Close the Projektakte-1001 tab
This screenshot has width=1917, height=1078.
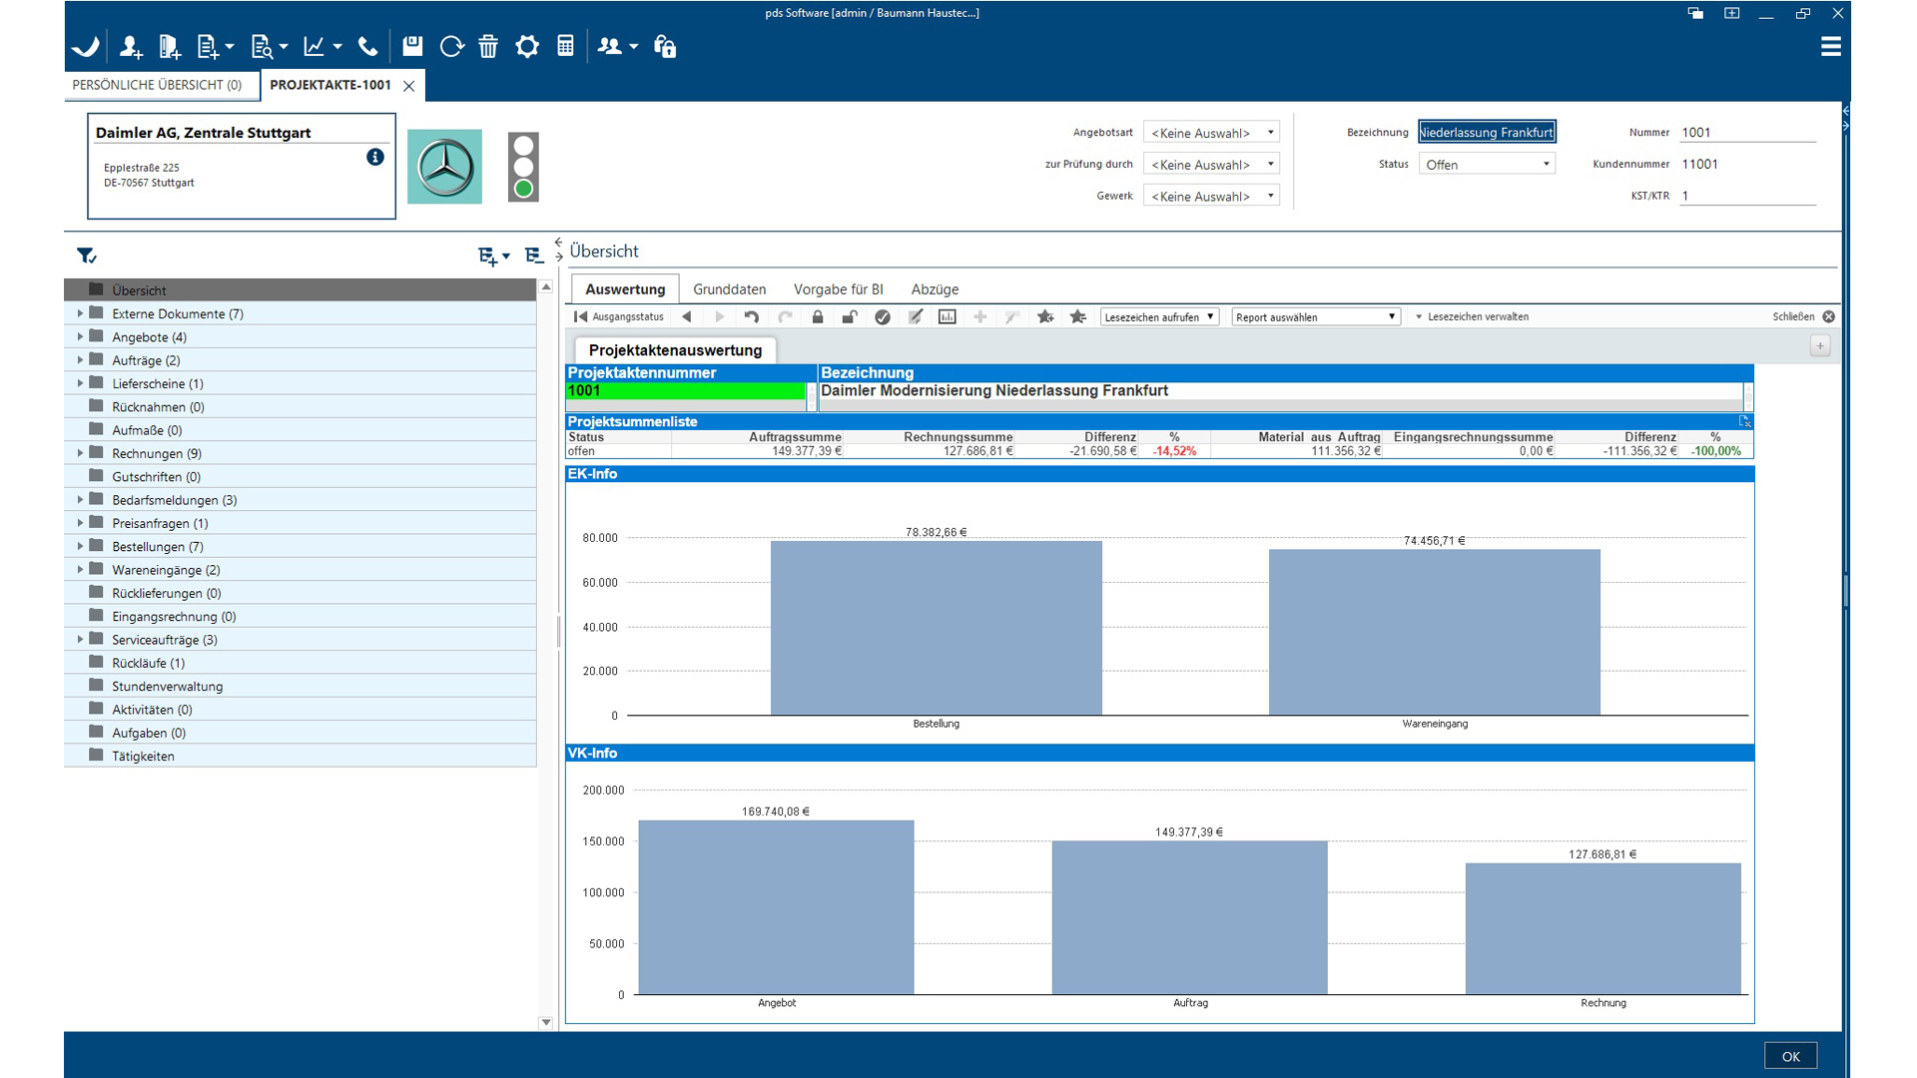click(408, 86)
